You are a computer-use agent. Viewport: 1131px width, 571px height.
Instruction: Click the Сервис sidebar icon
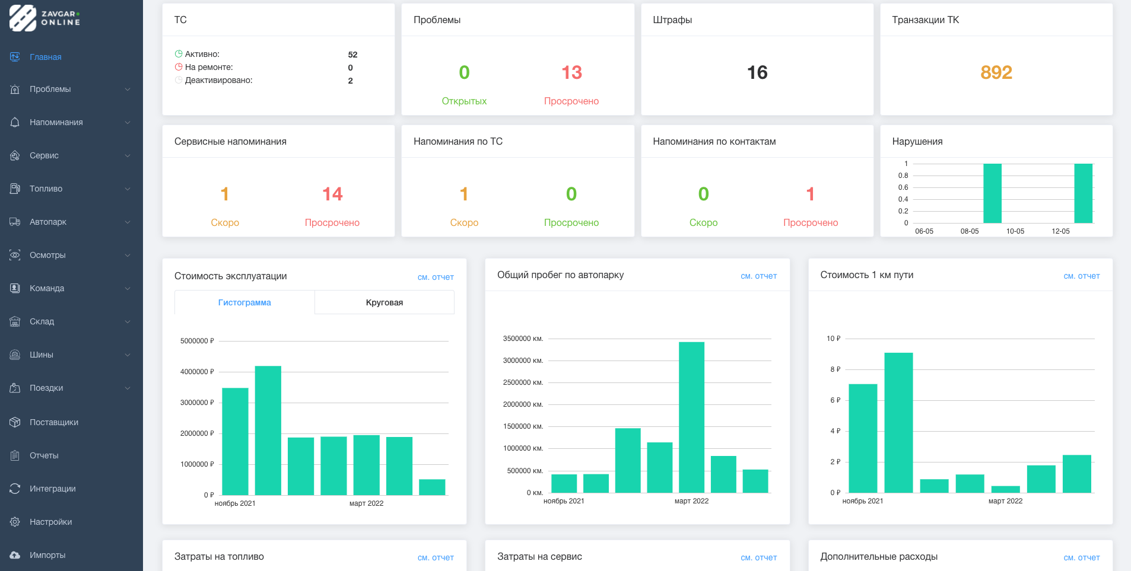pos(15,155)
